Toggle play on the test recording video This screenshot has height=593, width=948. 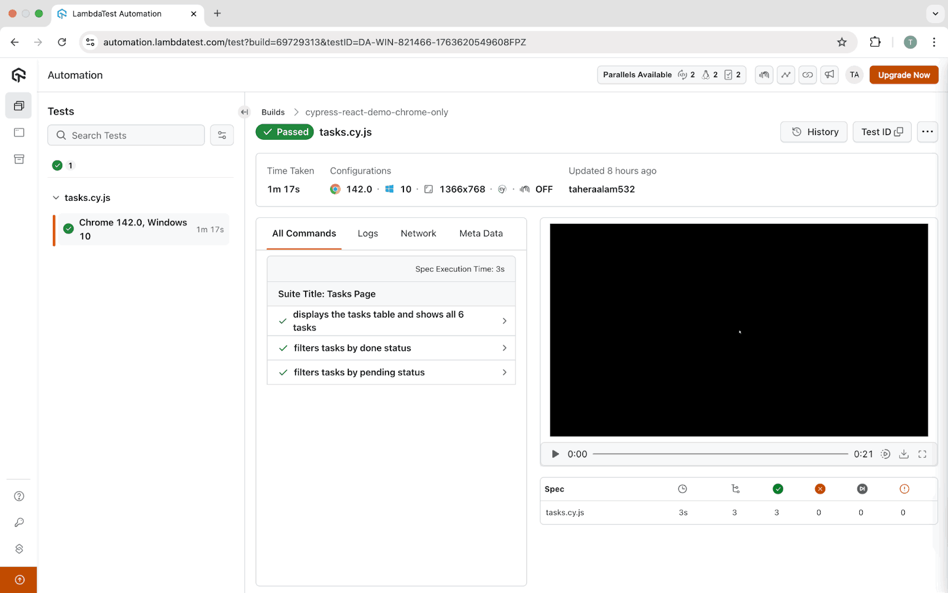click(x=555, y=454)
